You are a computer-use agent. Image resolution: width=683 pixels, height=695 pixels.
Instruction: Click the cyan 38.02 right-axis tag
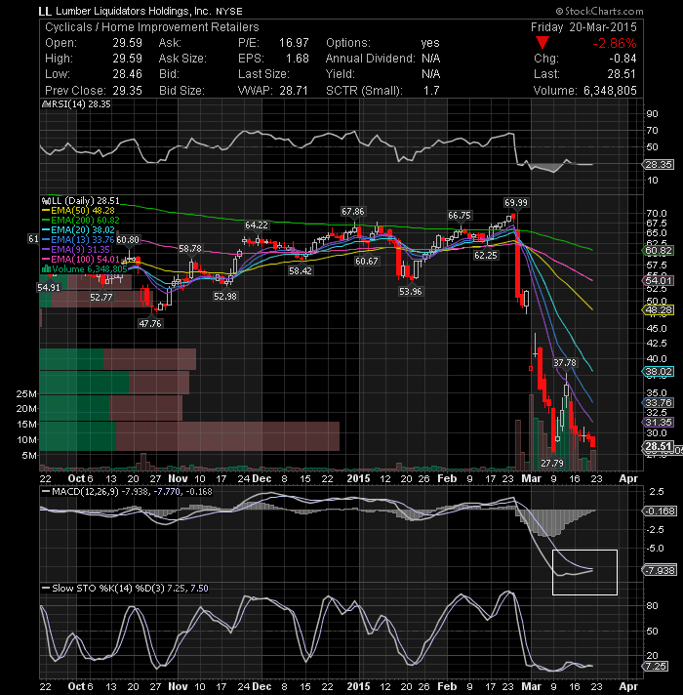658,372
